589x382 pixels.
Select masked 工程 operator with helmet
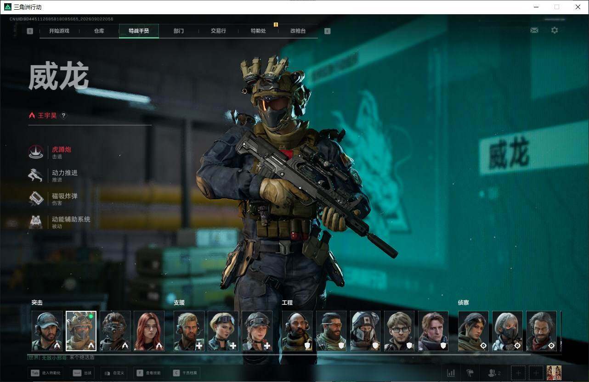365,331
